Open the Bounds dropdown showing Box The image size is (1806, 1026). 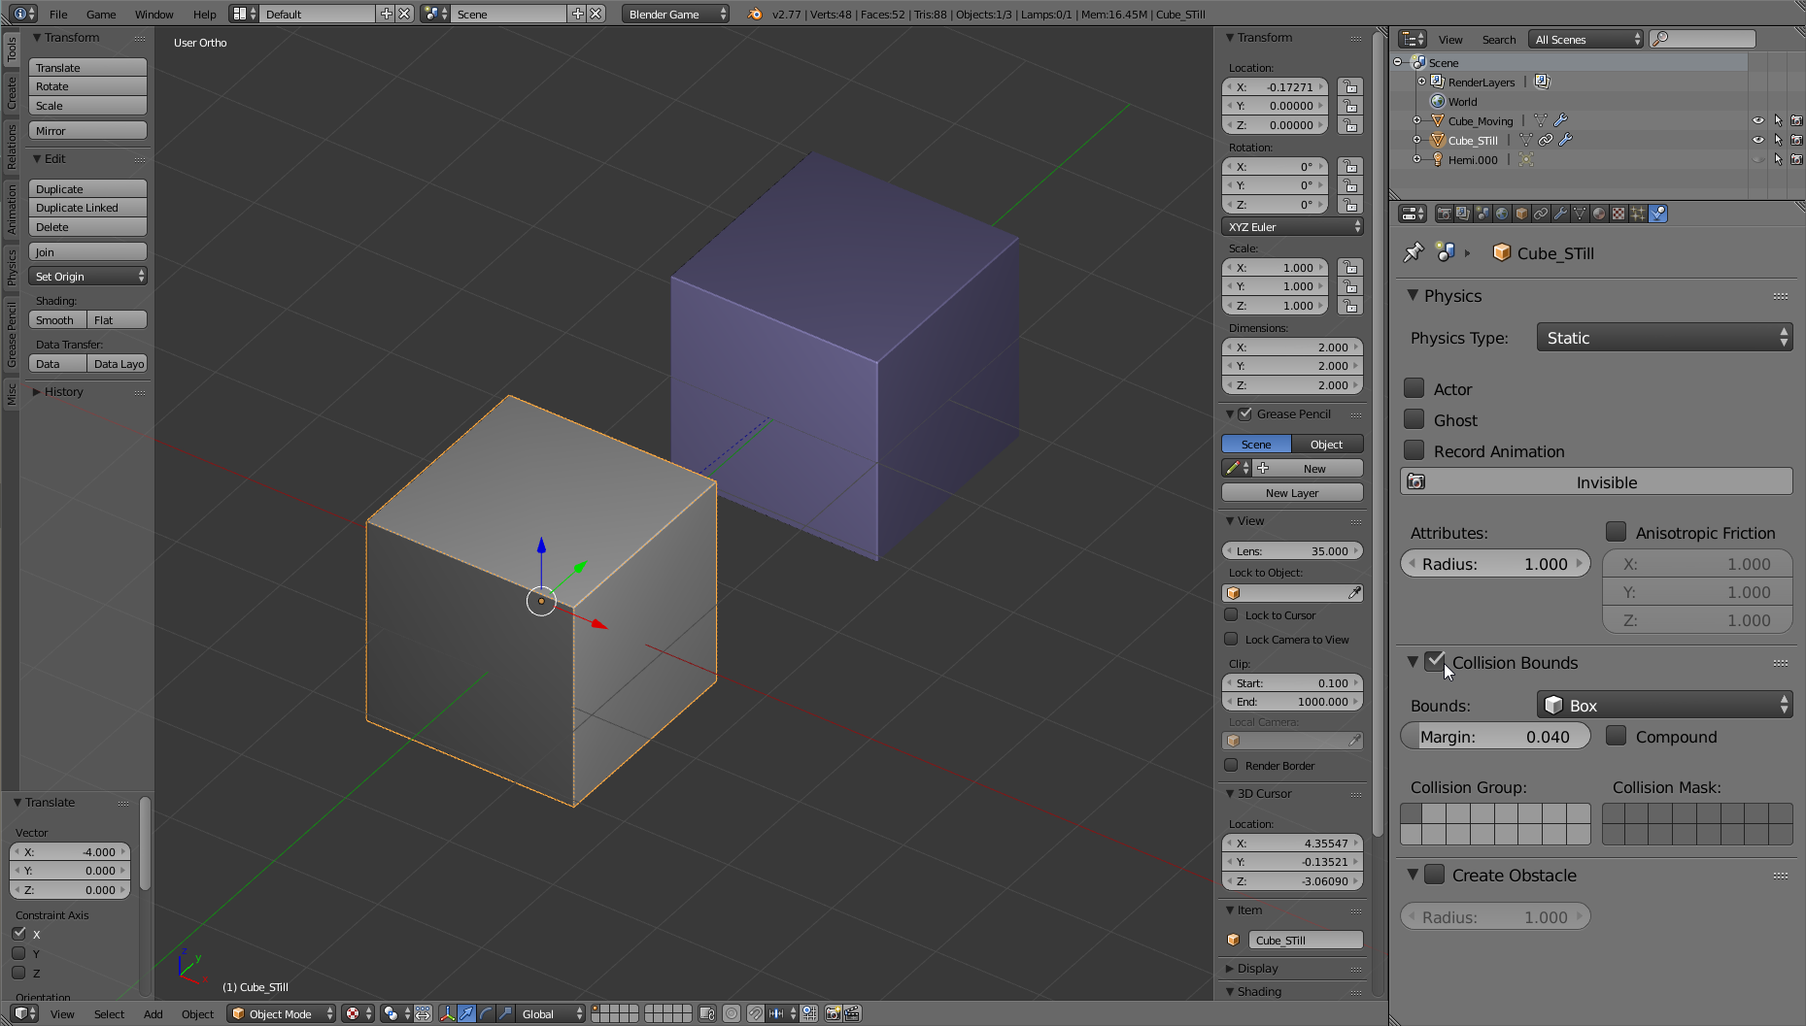point(1664,706)
